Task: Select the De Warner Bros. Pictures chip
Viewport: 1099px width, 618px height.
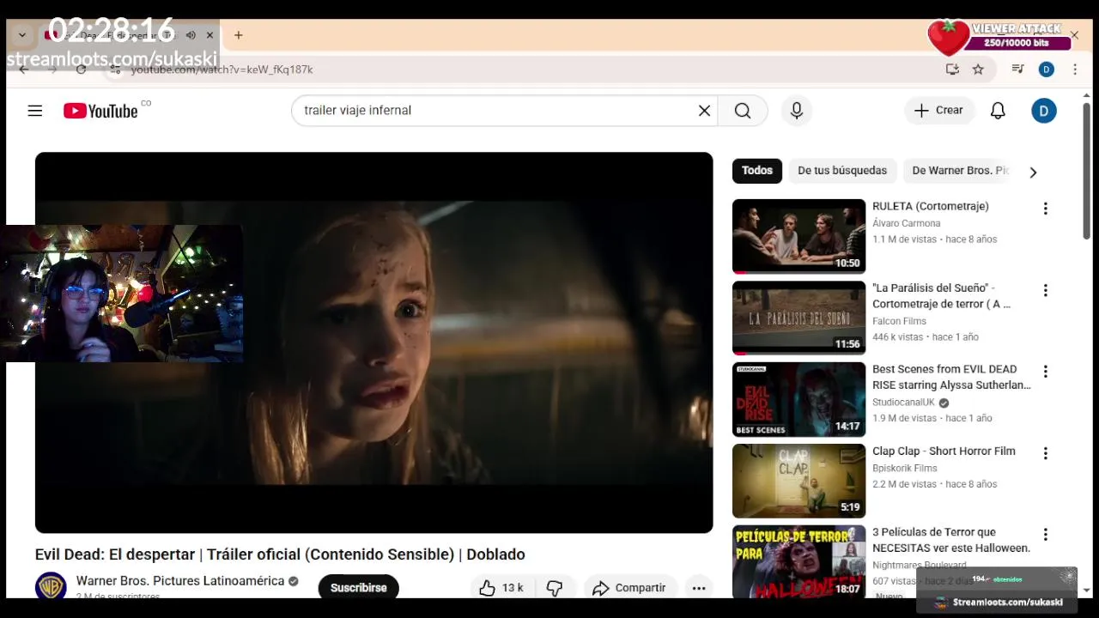Action: coord(960,171)
